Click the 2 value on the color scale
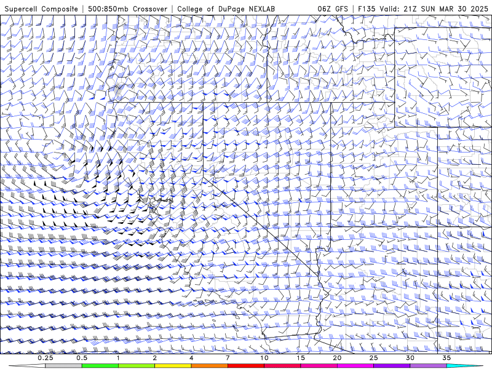Image resolution: width=492 pixels, height=369 pixels. click(155, 358)
